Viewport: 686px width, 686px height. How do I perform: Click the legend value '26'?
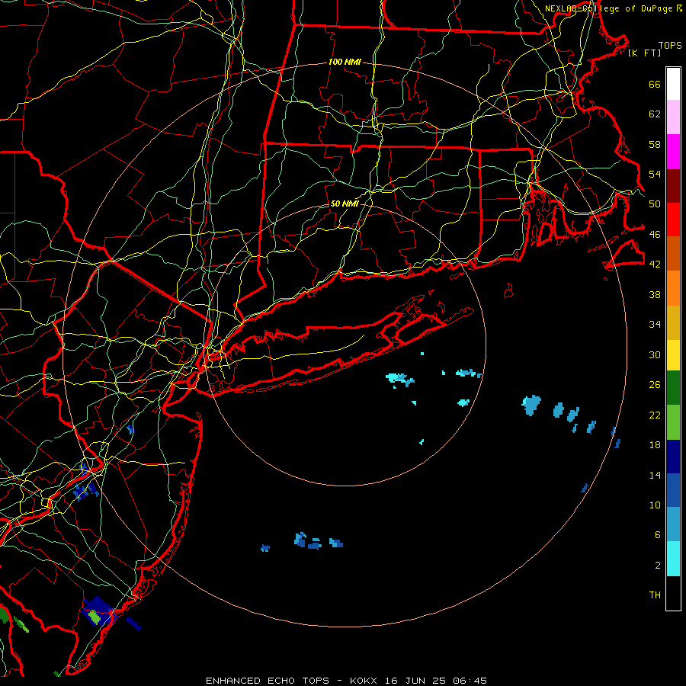coord(655,385)
